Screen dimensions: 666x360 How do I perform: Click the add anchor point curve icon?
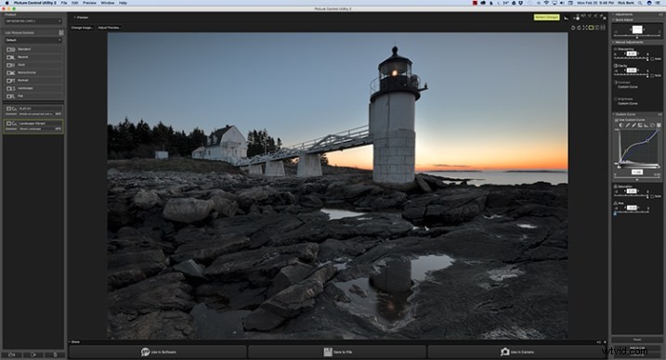click(640, 125)
